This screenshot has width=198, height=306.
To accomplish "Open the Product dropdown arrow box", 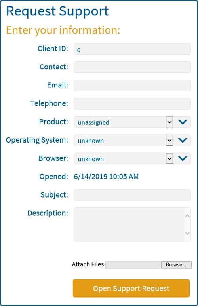I will tap(169, 122).
